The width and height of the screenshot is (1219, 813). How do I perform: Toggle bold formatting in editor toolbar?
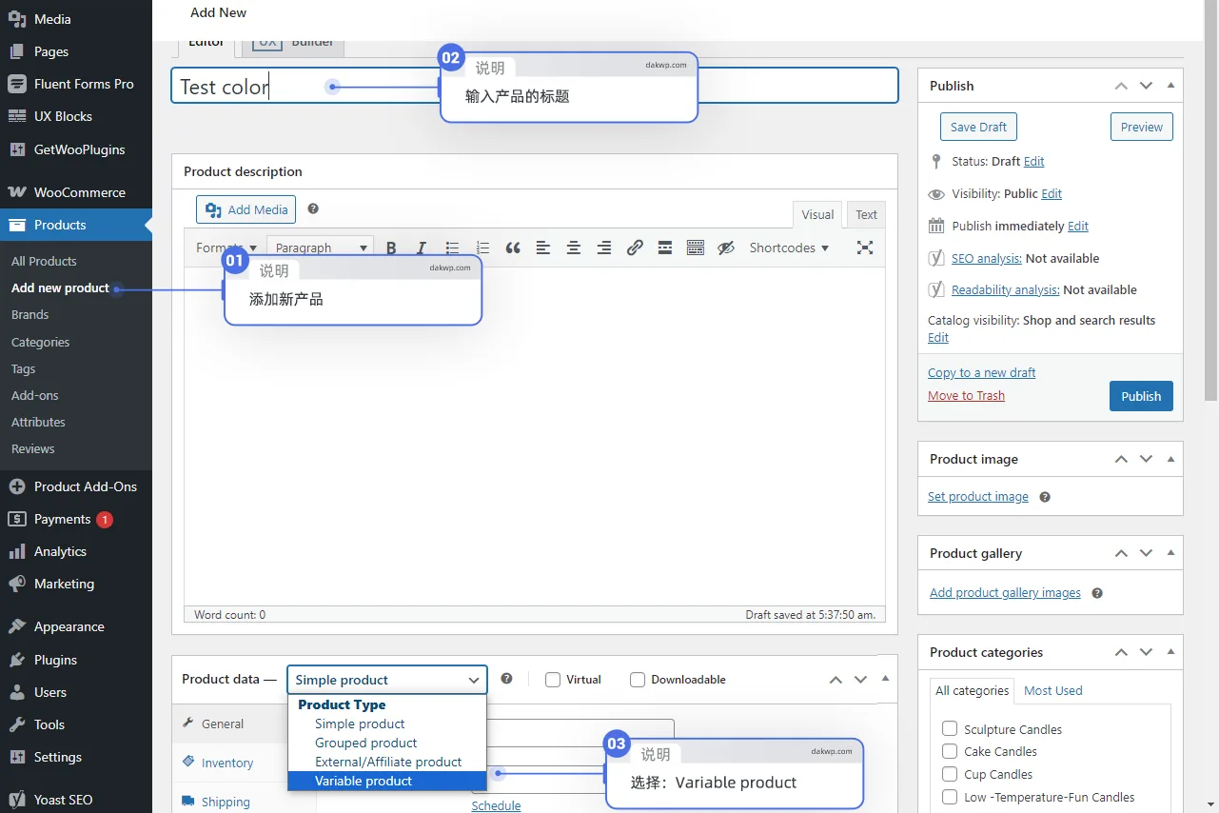391,248
